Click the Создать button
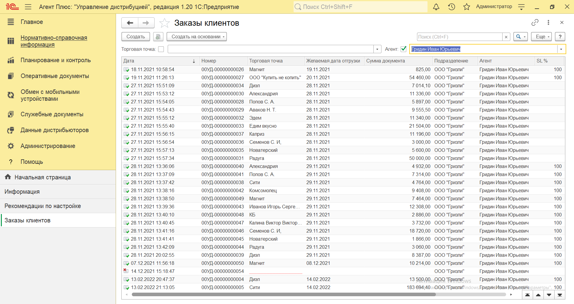Screen dimensions: 574x304 (x=135, y=37)
